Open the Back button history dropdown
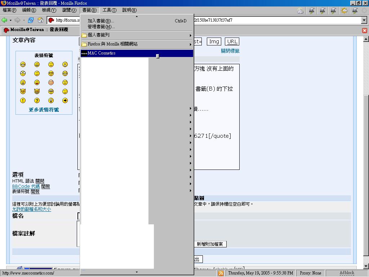Image resolution: width=369 pixels, height=277 pixels. 10,21
